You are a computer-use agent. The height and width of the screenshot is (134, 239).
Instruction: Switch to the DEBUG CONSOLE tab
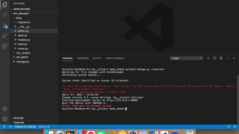(x=115, y=58)
